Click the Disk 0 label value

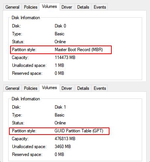coord(60,26)
